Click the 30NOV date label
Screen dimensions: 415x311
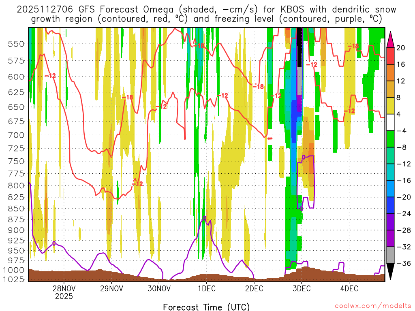coord(159,288)
